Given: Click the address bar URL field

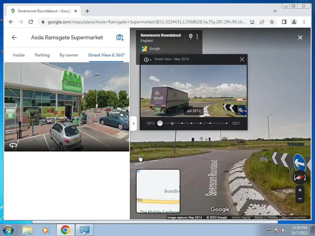Looking at the screenshot, I should (146, 22).
